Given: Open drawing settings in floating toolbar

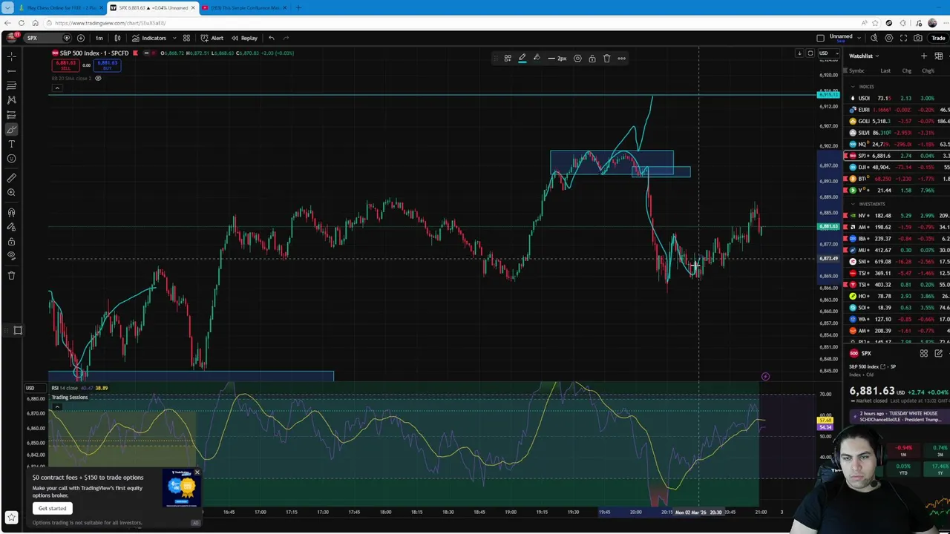Looking at the screenshot, I should pyautogui.click(x=577, y=58).
